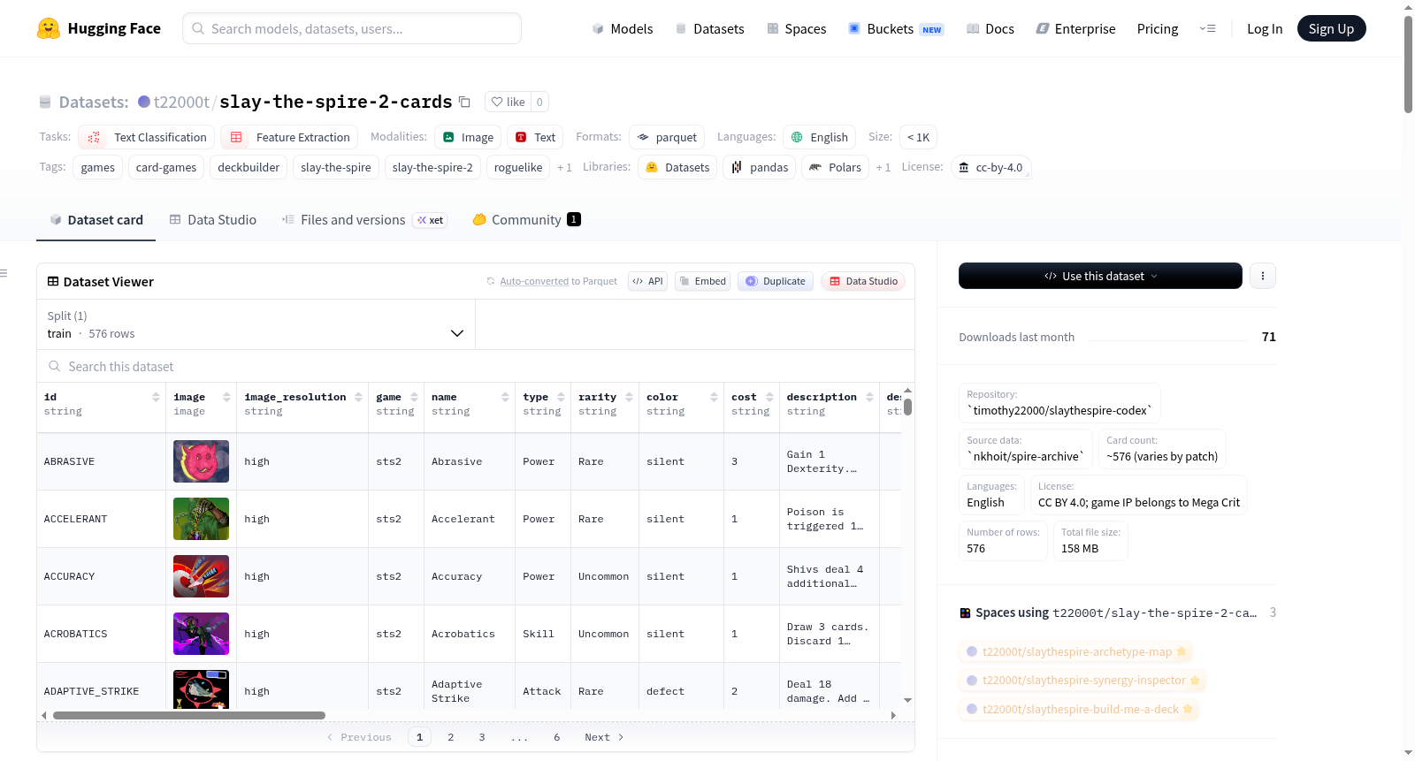Image resolution: width=1415 pixels, height=761 pixels.
Task: Sort by the game column
Action: (x=414, y=397)
